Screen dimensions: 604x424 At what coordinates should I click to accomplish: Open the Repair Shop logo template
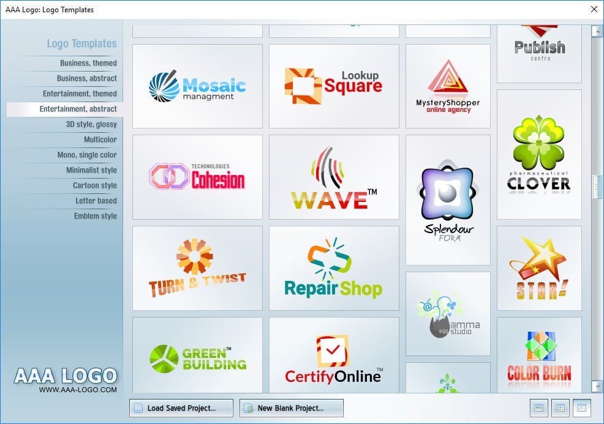point(334,267)
